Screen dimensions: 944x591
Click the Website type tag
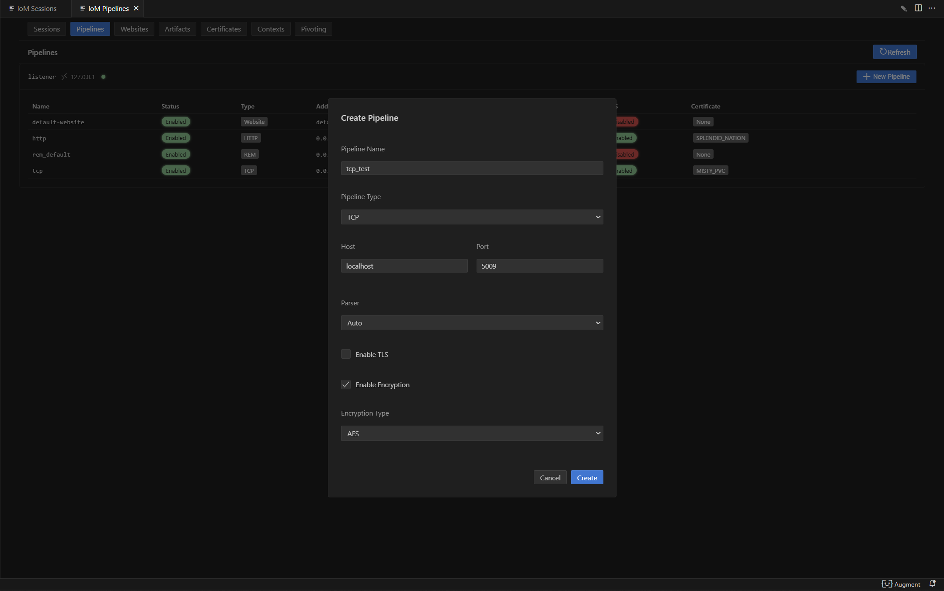254,122
